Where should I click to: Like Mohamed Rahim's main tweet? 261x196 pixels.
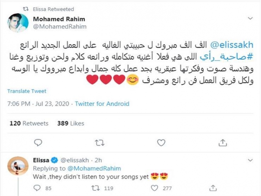coord(161,142)
